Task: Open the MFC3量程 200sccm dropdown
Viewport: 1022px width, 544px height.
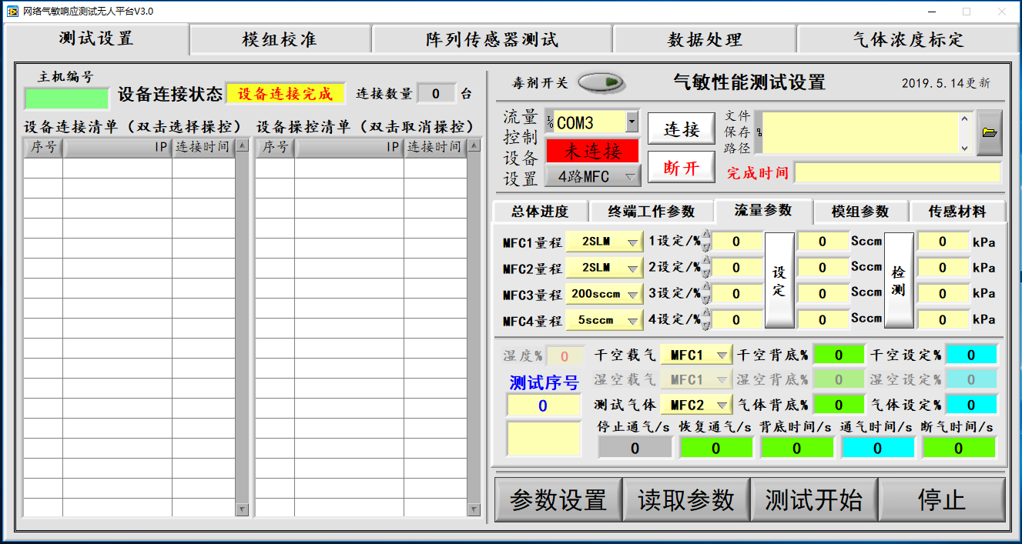Action: tap(604, 294)
